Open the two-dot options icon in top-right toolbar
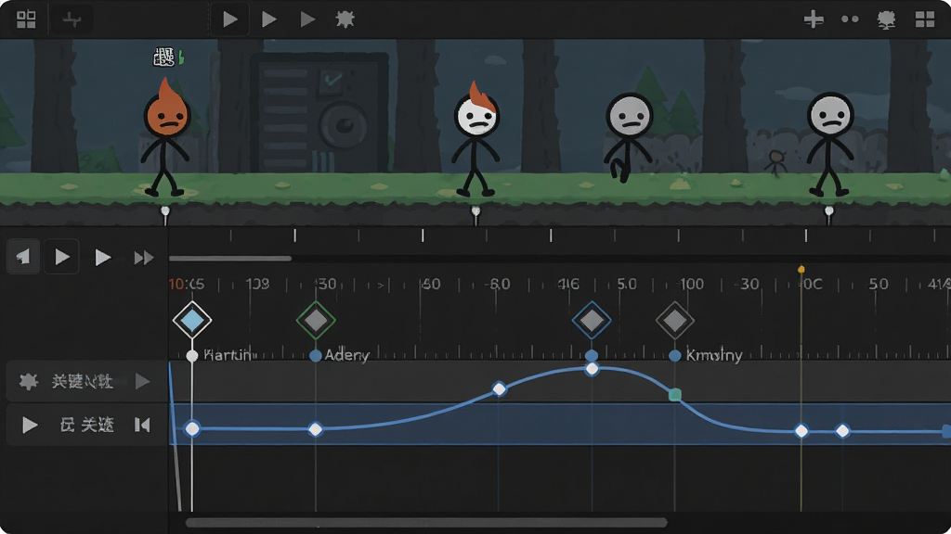Screen dimensions: 951x534 click(850, 19)
